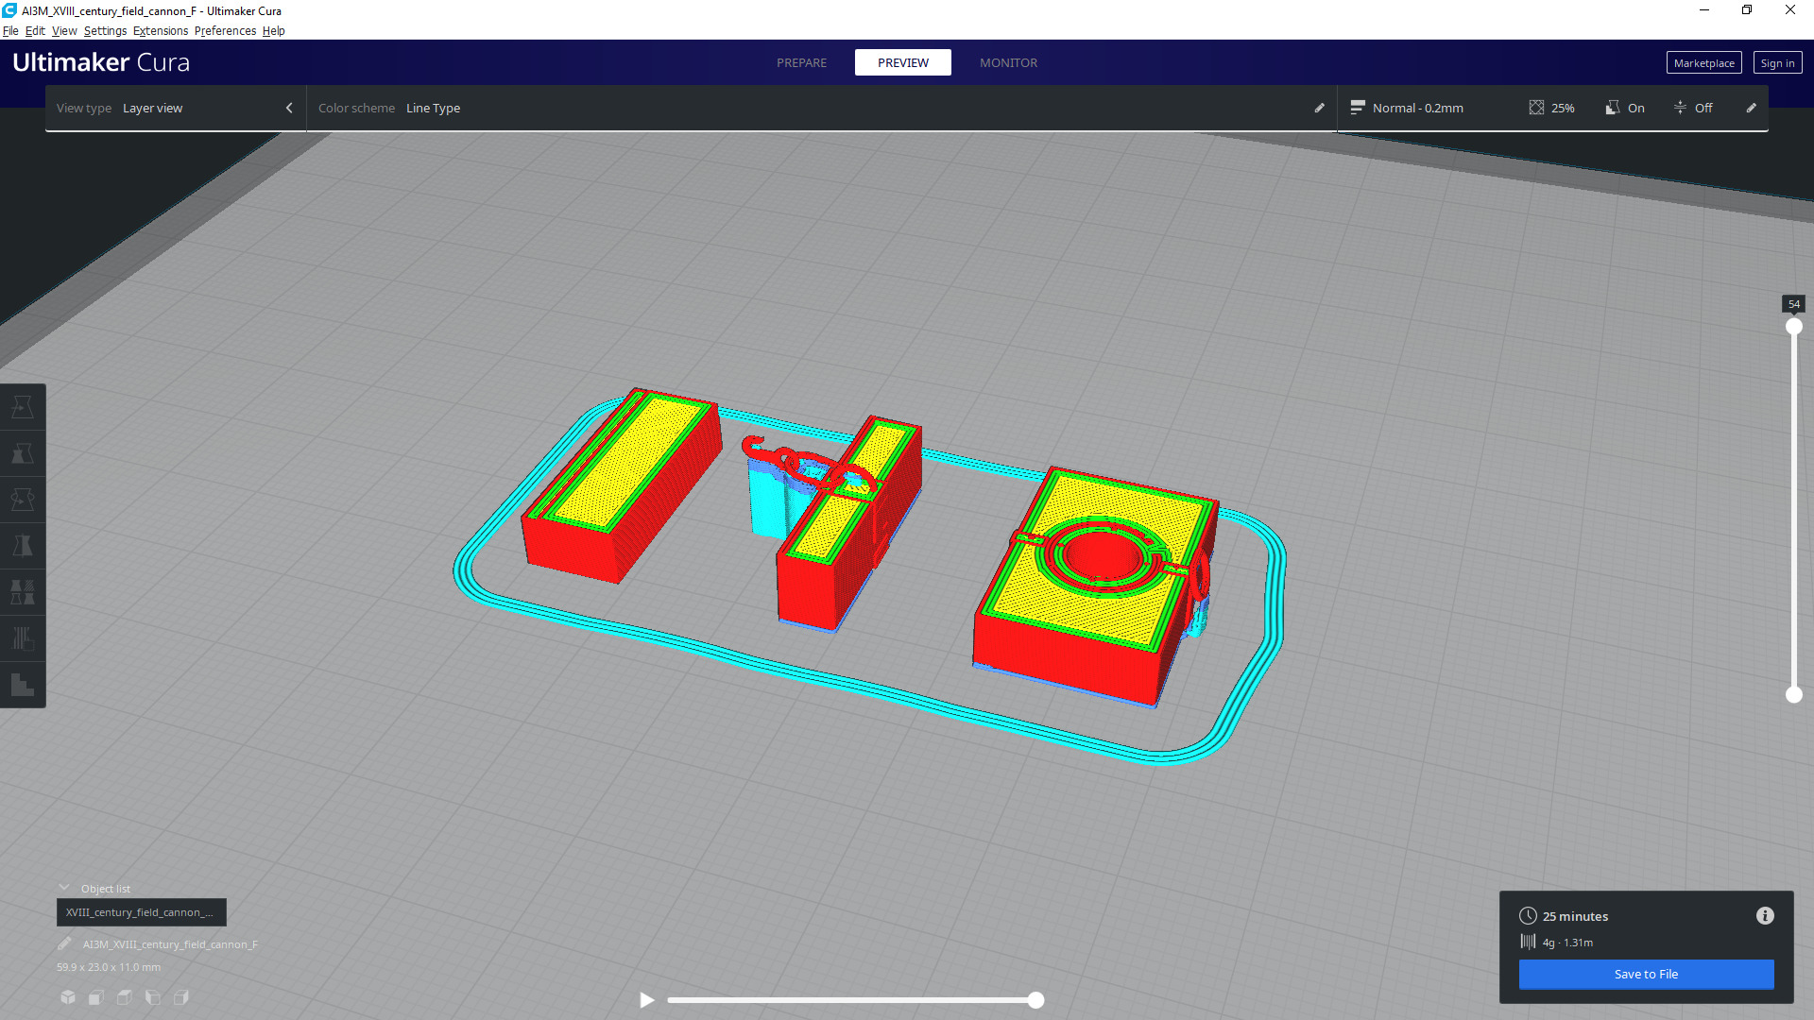Image resolution: width=1814 pixels, height=1020 pixels.
Task: Open the Extensions menu
Action: point(160,30)
